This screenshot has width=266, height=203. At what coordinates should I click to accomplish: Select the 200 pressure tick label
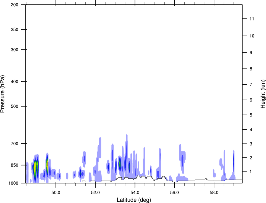click(14, 5)
